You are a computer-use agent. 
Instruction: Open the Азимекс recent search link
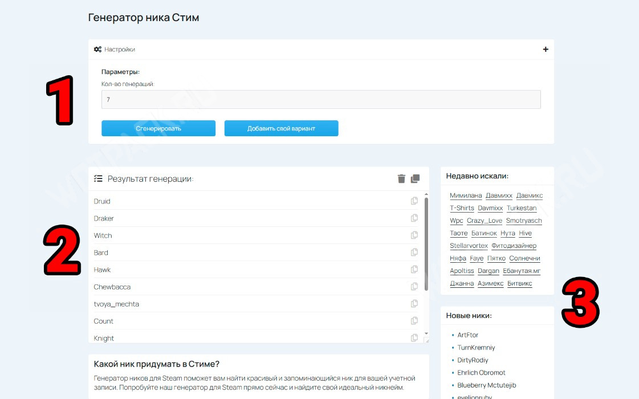pyautogui.click(x=491, y=284)
